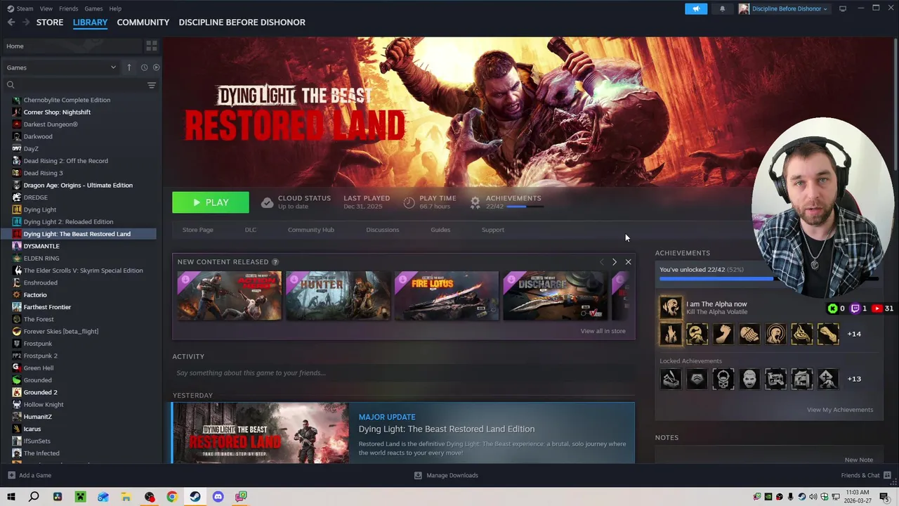Open the Discharge DLC thumbnail

pos(556,296)
